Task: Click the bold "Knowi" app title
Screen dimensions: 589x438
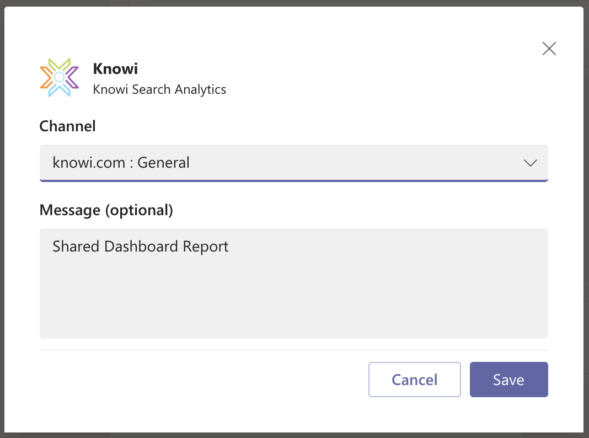Action: tap(115, 68)
